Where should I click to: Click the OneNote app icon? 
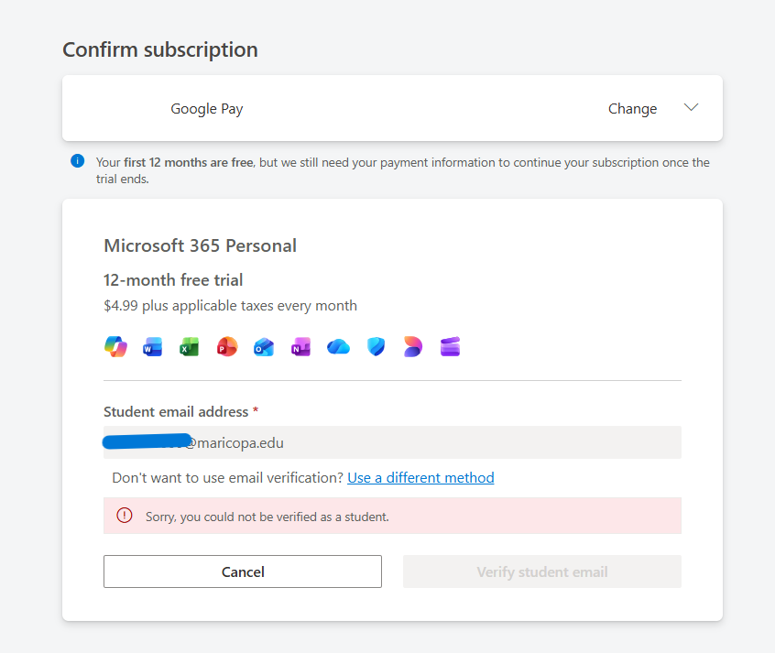click(301, 347)
